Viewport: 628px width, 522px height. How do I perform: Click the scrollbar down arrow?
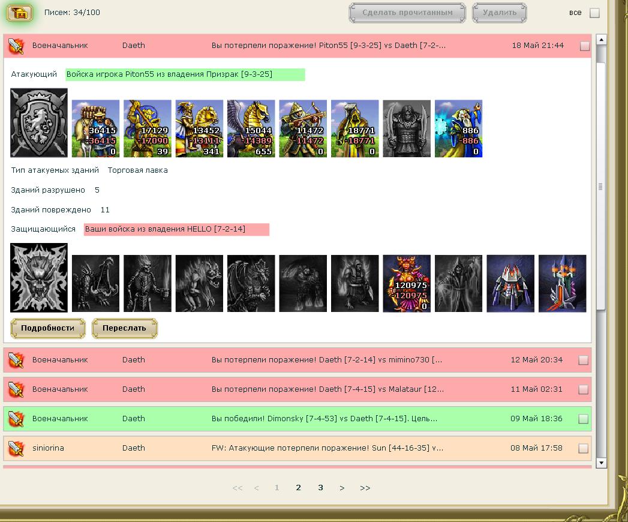click(601, 463)
